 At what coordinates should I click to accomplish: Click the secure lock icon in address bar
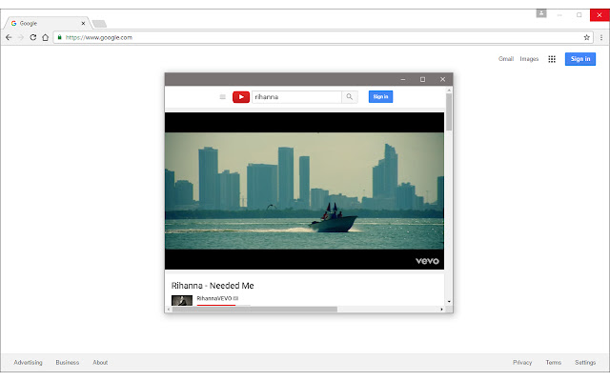tap(59, 37)
